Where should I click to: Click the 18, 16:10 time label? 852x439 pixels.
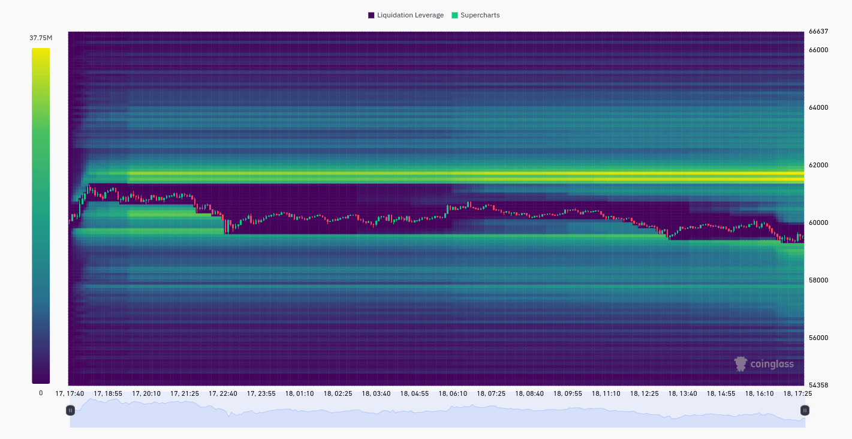click(x=760, y=393)
